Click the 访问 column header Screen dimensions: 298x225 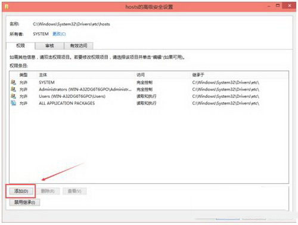tap(141, 75)
